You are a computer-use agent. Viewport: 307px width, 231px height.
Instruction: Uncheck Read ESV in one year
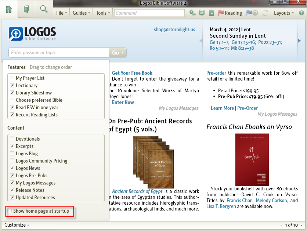[x=12, y=107]
